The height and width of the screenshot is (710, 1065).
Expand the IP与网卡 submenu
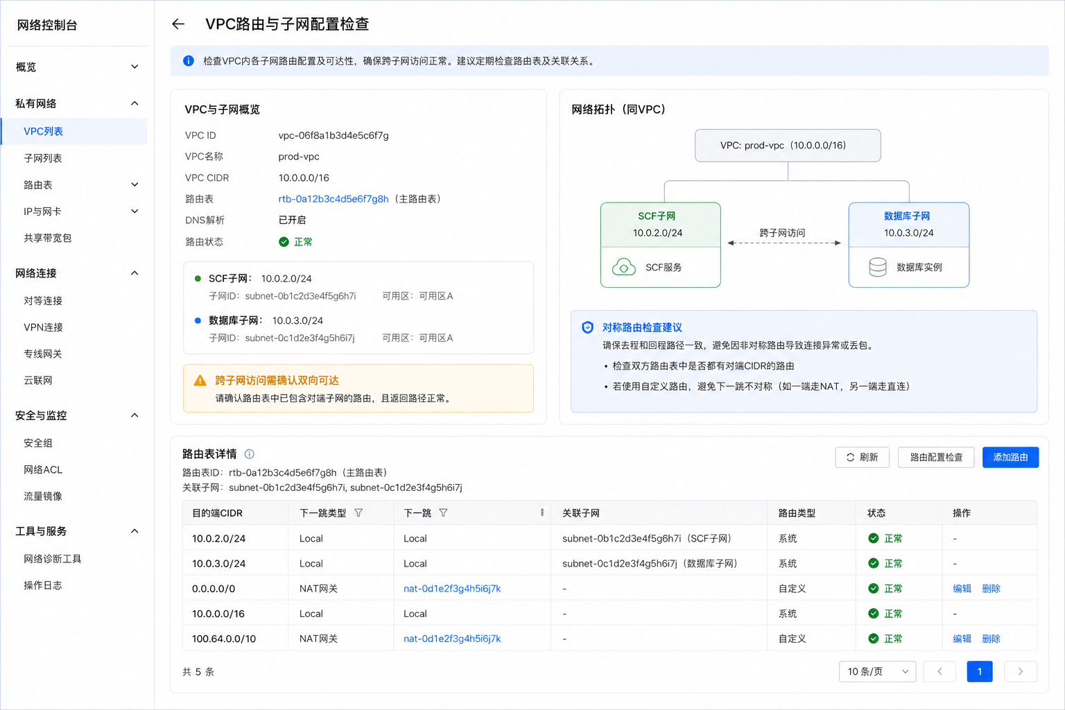(135, 211)
